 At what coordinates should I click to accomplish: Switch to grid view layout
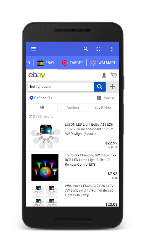pos(99,98)
